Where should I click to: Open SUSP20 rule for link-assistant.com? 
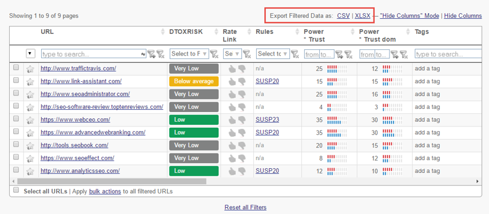point(267,81)
